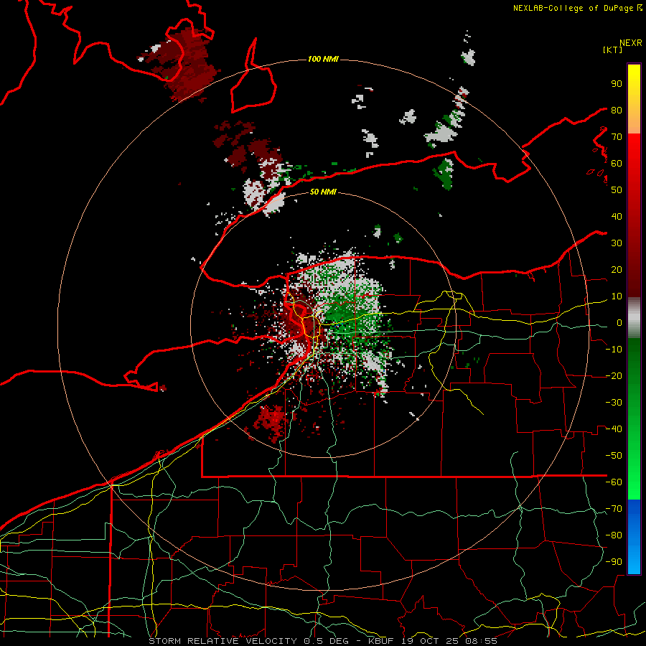Click the blue segment of the color bar
The width and height of the screenshot is (646, 646).
[634, 537]
